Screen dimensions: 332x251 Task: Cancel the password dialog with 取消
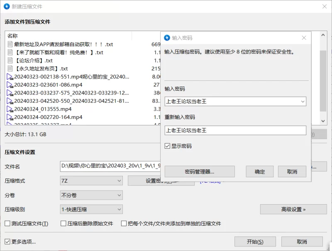tap(292, 171)
